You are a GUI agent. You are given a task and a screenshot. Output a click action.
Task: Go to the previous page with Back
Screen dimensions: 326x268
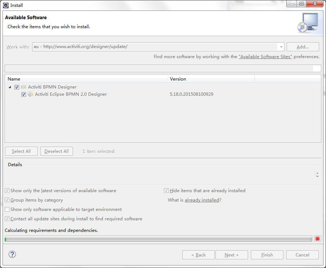click(199, 255)
